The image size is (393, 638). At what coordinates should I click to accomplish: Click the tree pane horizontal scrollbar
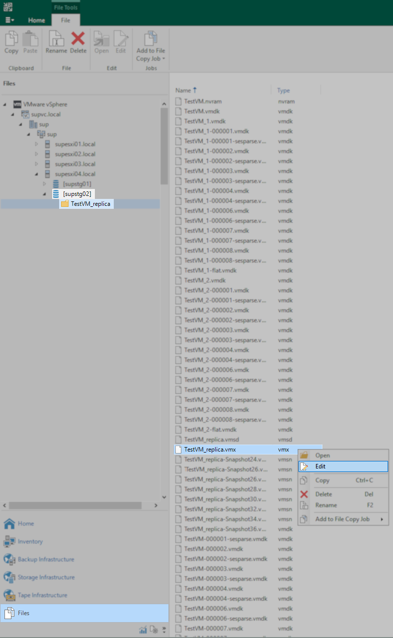tap(75, 505)
